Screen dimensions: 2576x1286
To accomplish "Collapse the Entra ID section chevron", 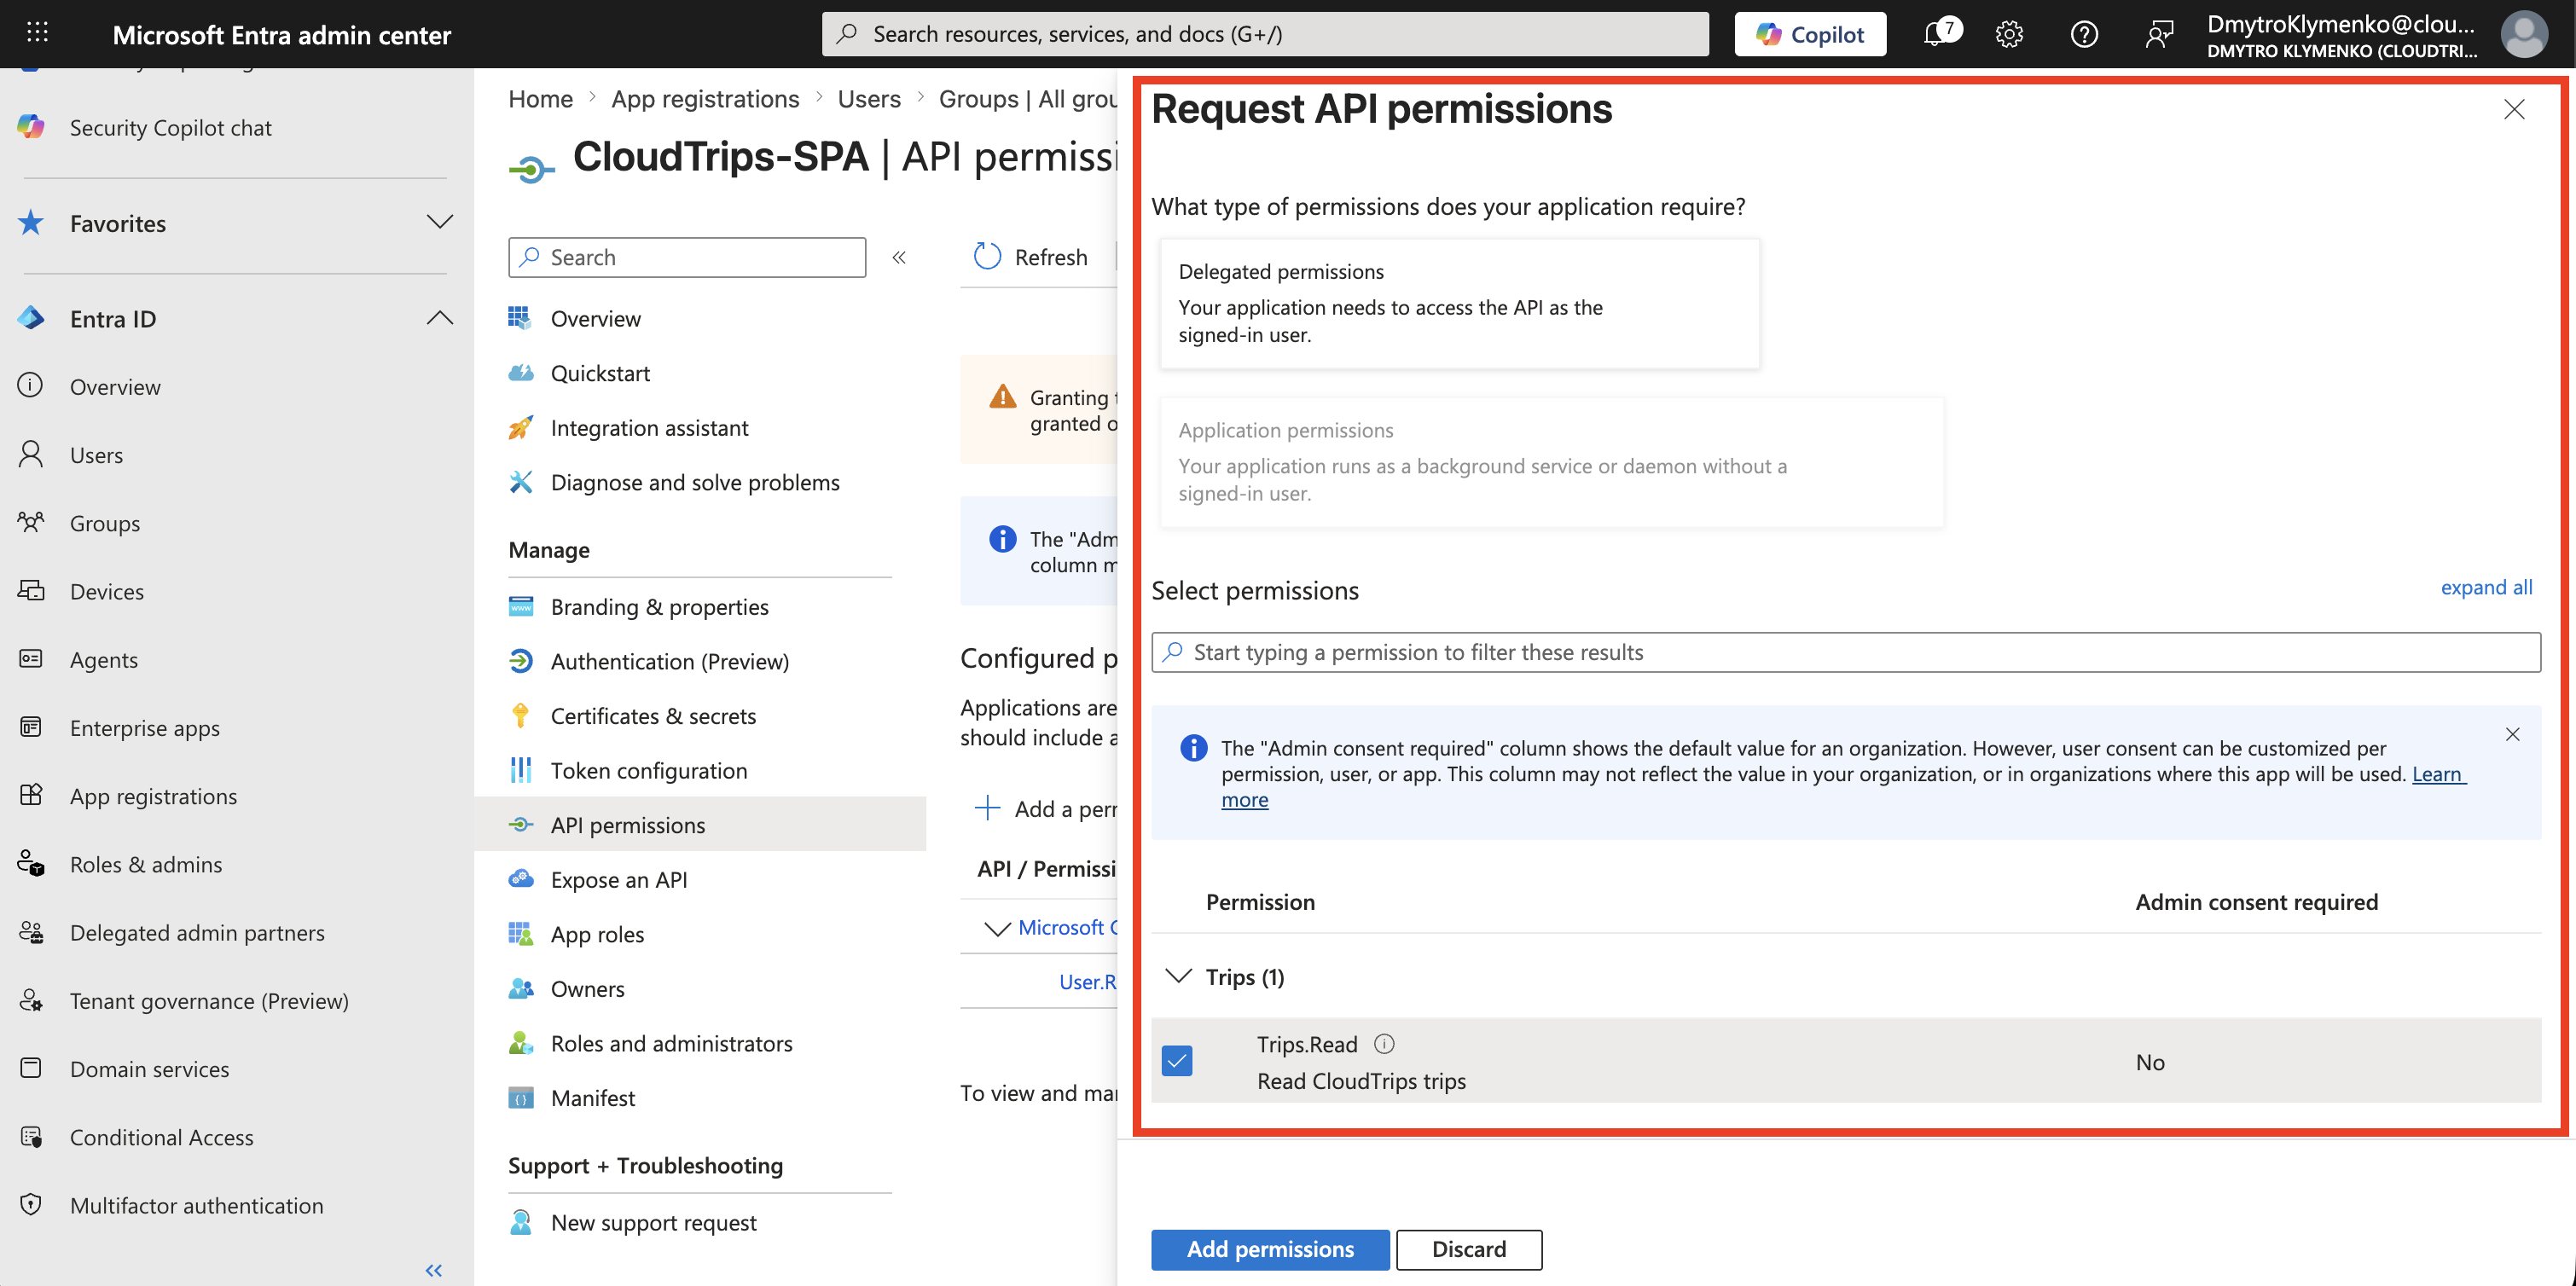I will [440, 318].
